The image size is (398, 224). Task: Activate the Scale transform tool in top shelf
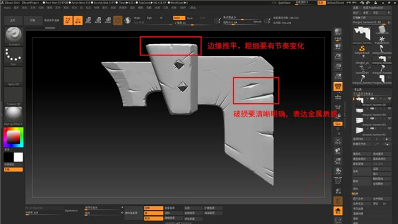98,21
